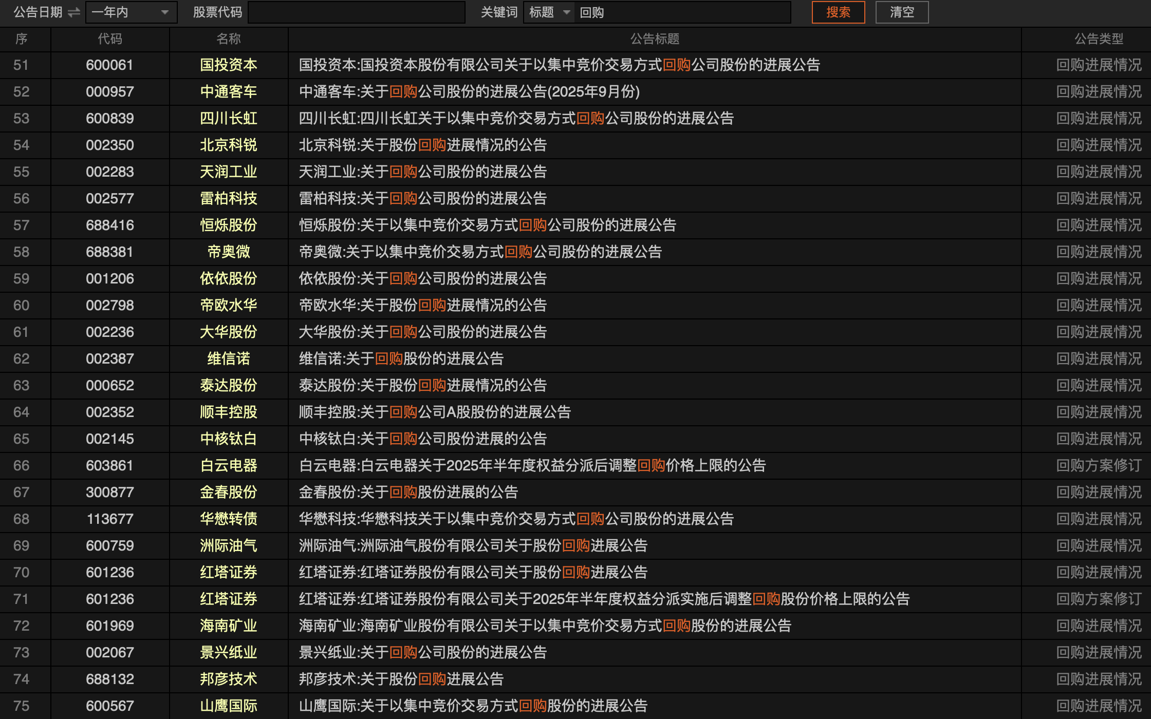
Task: Open 中通客车 repurchase progress announcement title
Action: tap(469, 92)
